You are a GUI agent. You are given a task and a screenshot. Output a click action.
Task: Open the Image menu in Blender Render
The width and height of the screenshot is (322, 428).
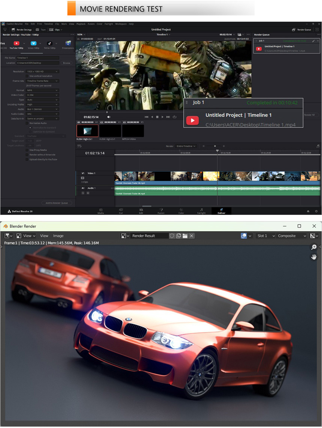pos(58,236)
